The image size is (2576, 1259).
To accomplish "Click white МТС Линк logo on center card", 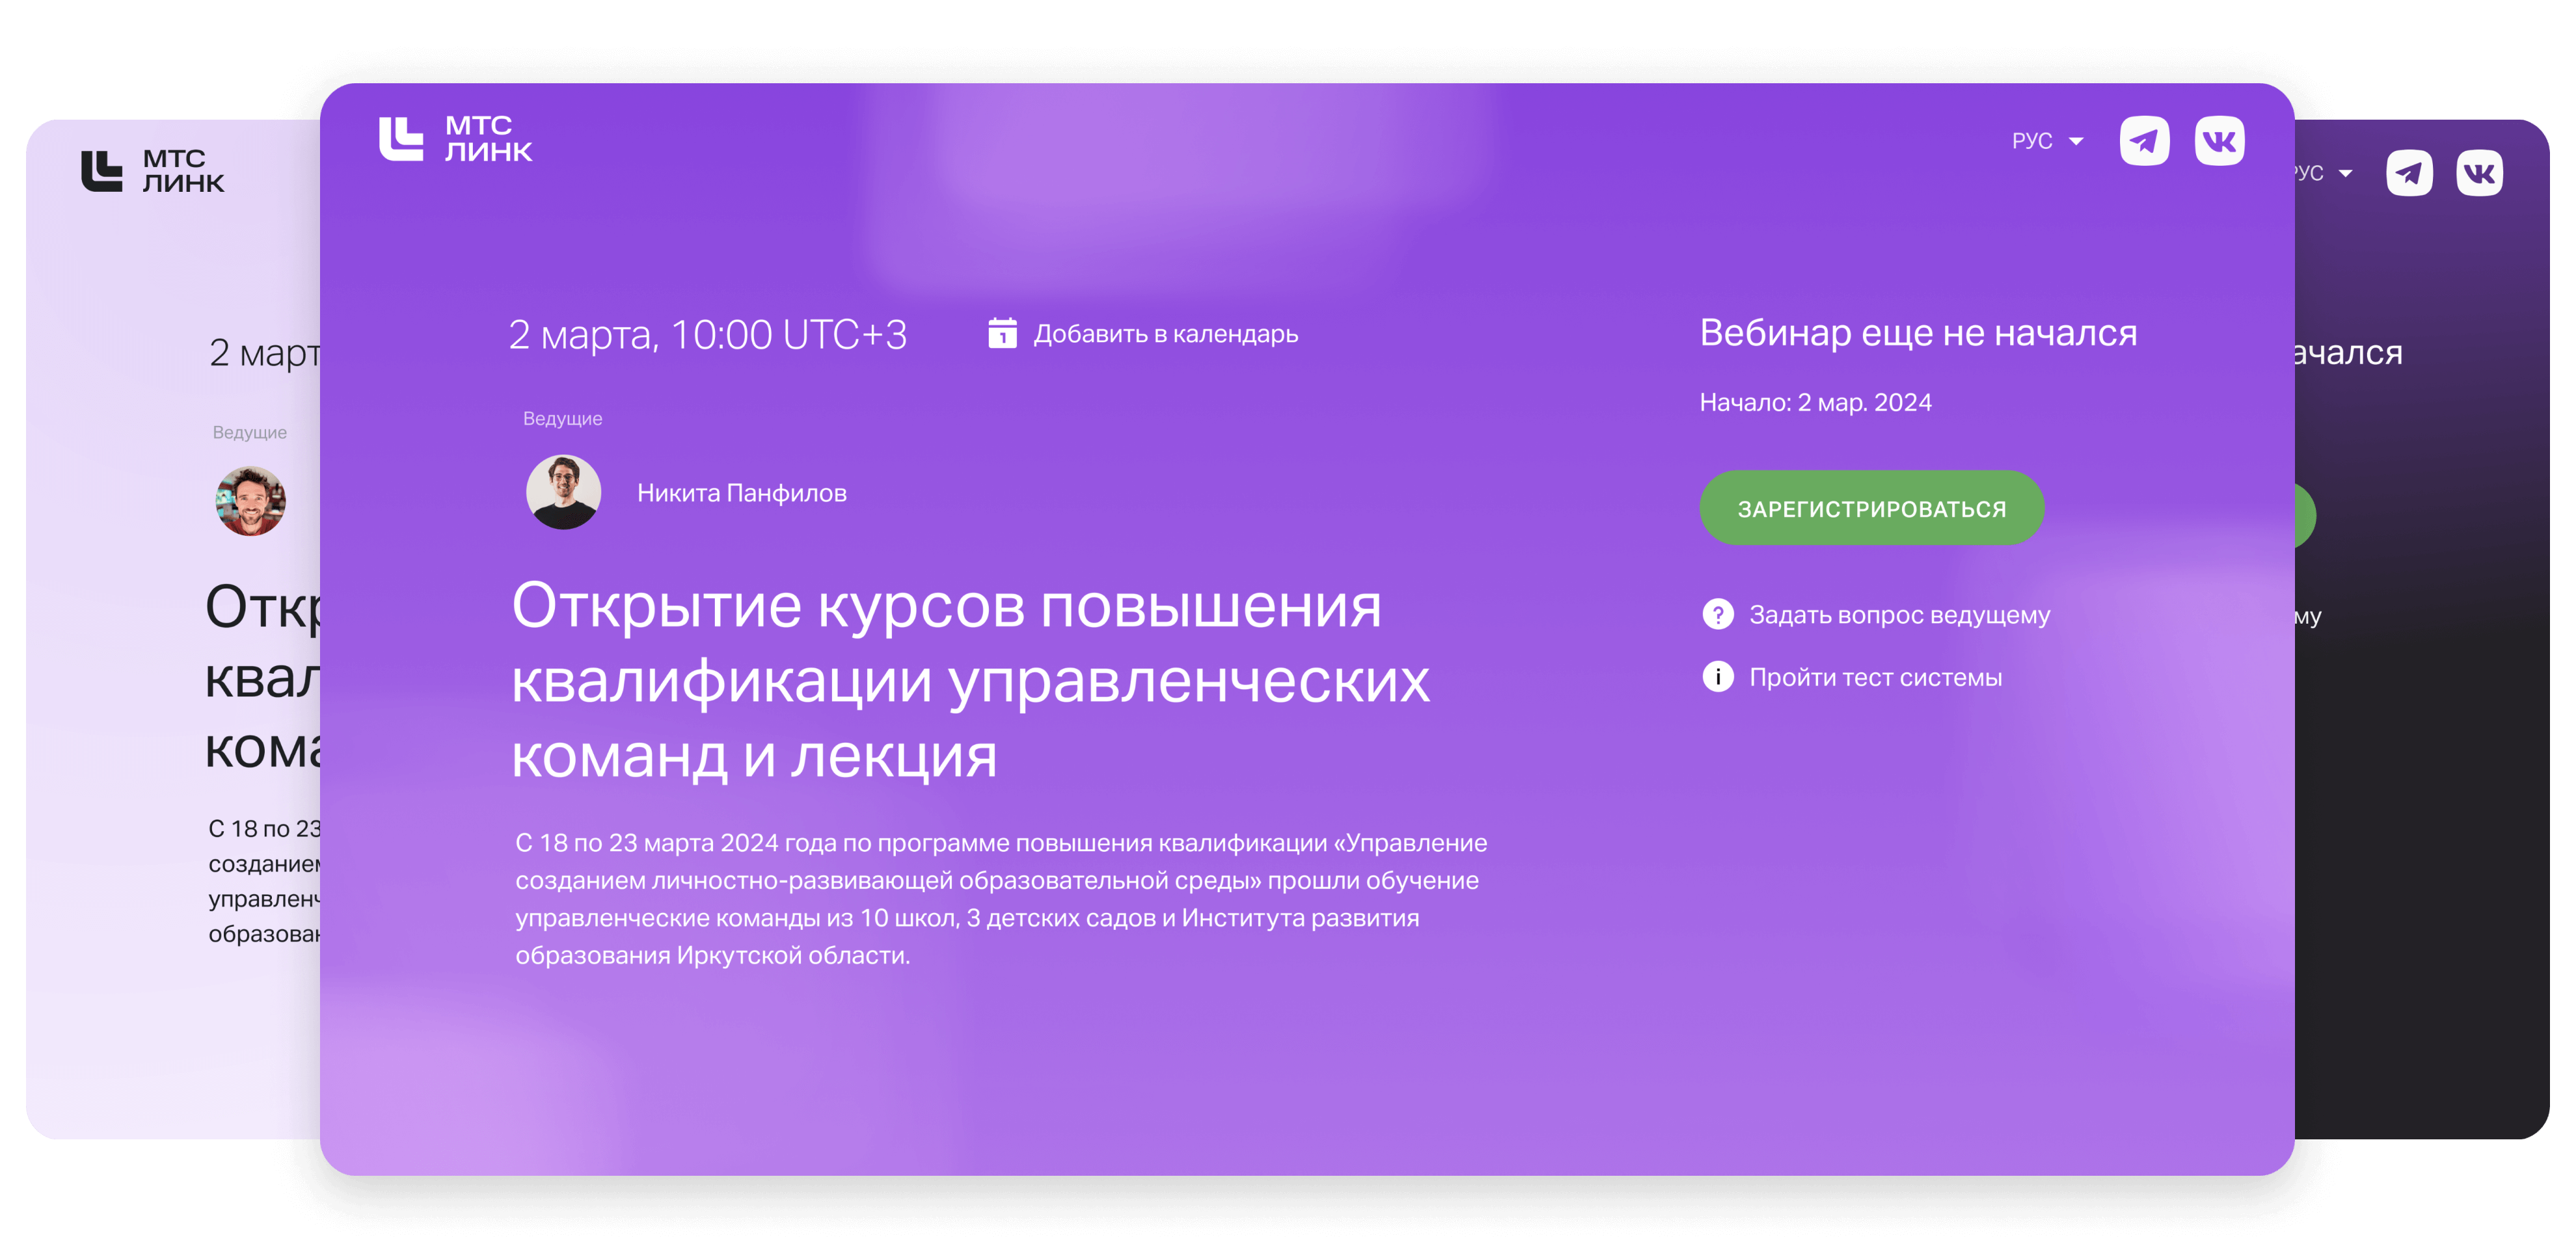I will coord(455,139).
